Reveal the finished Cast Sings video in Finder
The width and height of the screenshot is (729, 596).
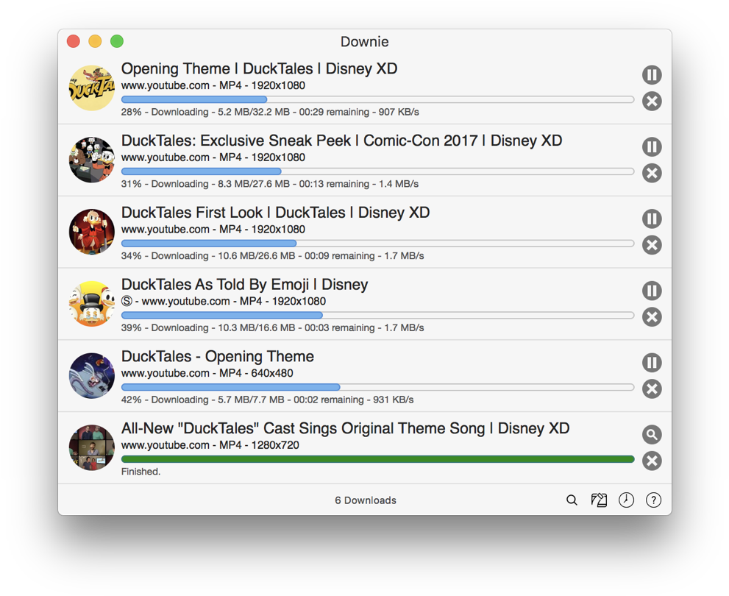coord(651,435)
